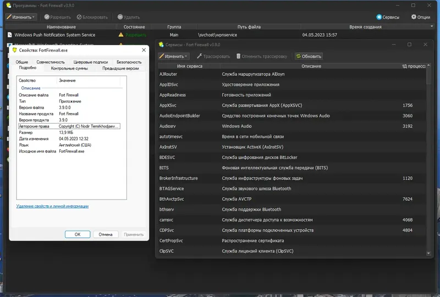440x297 pixels.
Task: Click Блокировать button in Программы toolbar
Action: point(92,17)
